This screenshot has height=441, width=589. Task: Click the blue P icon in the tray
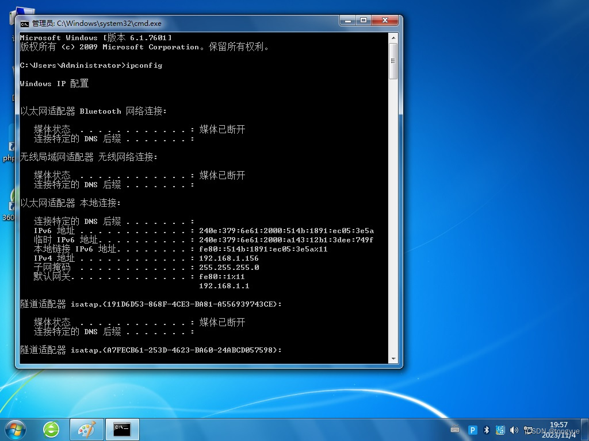(473, 430)
